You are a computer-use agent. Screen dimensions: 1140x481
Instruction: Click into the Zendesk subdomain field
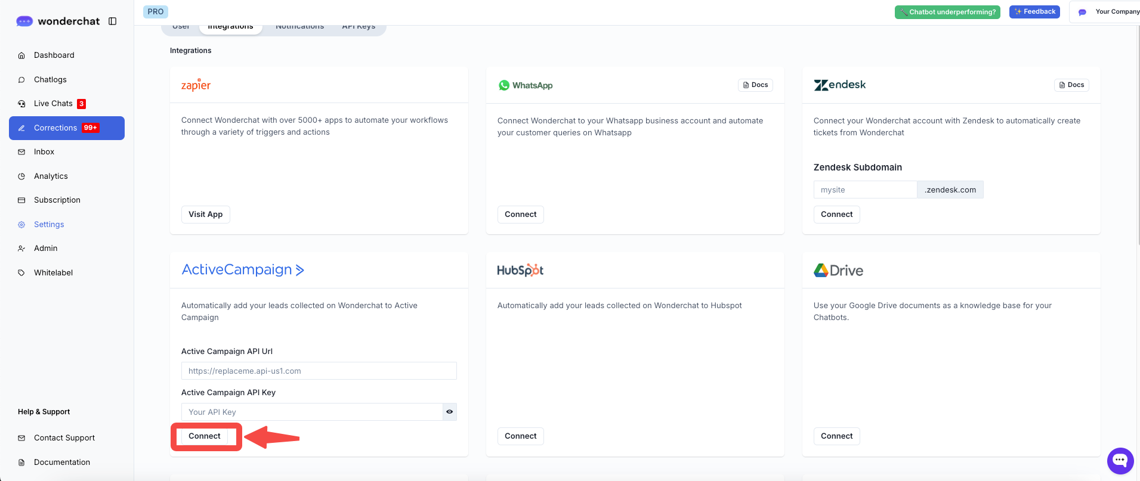(864, 190)
